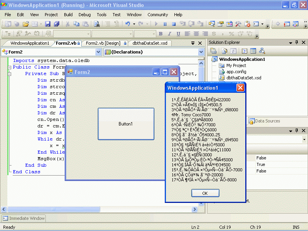Click View Designer icon in Solution Explorer
Image resolution: width=308 pixels, height=231 pixels.
click(x=253, y=51)
